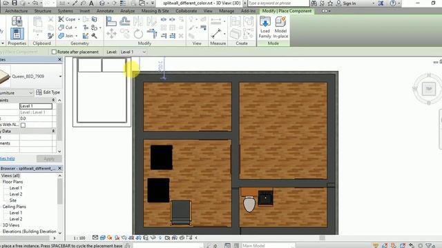Select the Align tool in Modify panel
The width and height of the screenshot is (442, 248).
coord(111,21)
